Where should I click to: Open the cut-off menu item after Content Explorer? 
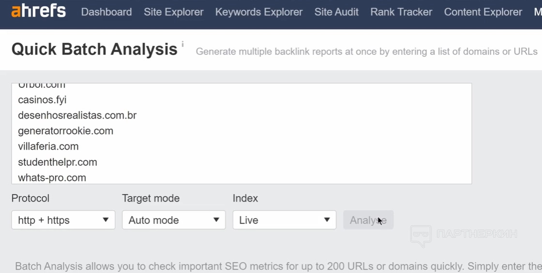[x=538, y=12]
